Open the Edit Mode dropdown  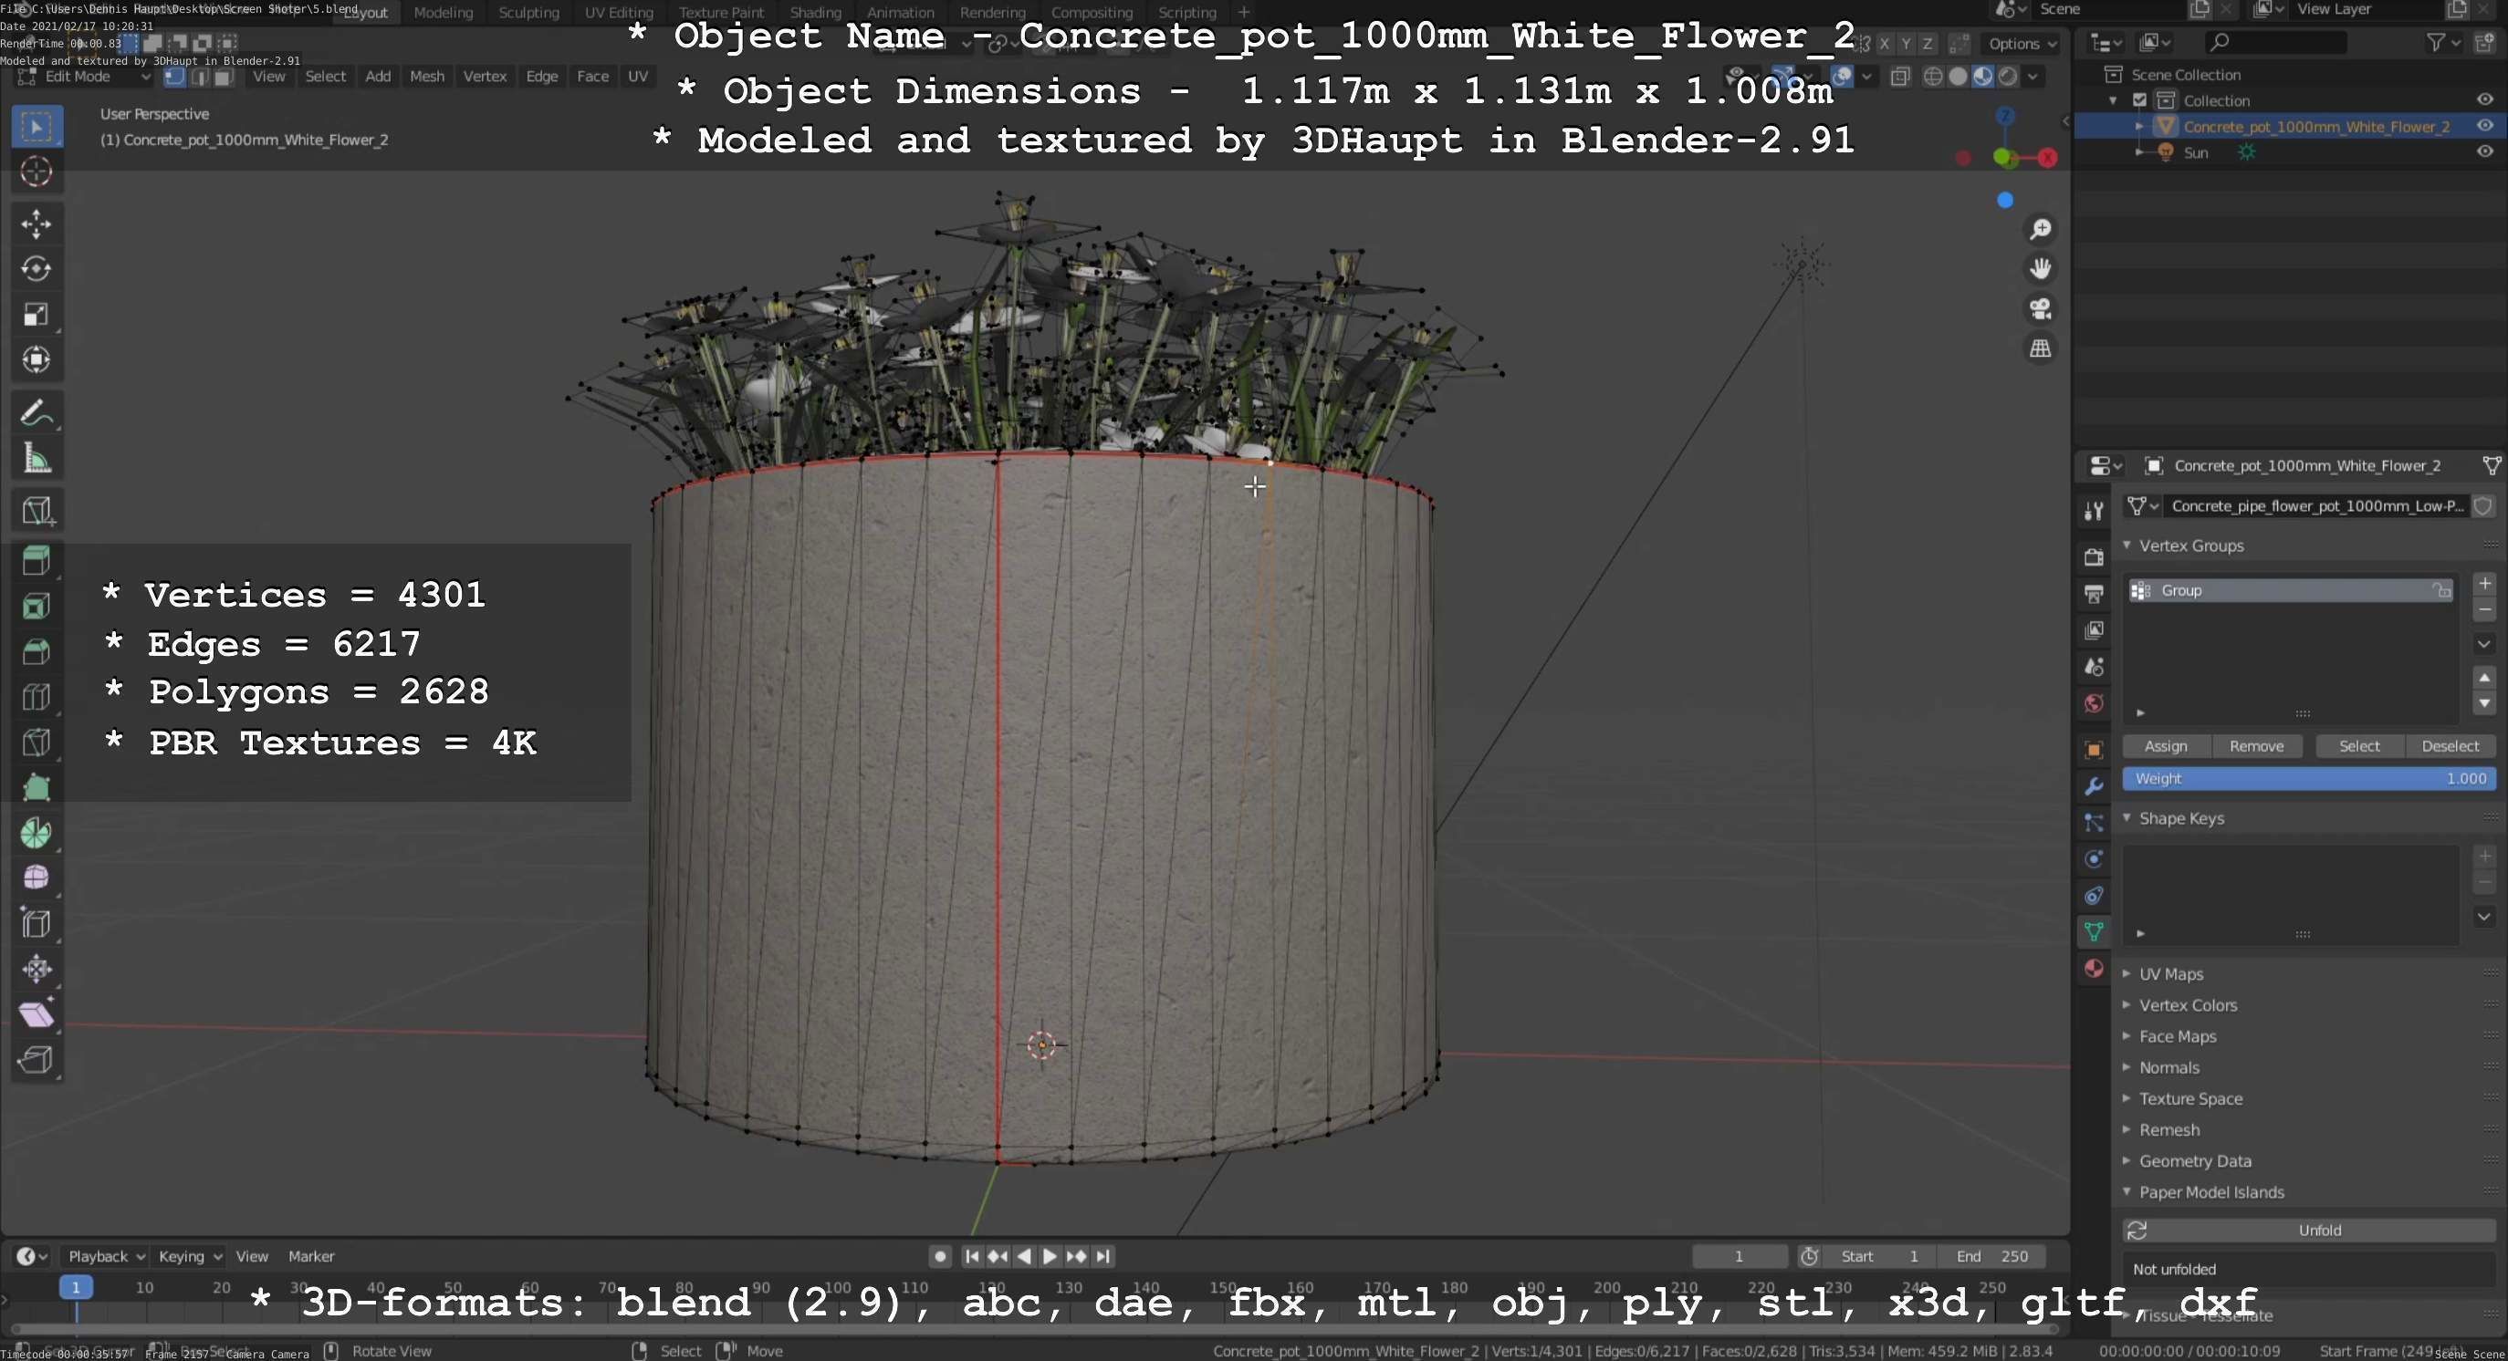click(x=86, y=77)
